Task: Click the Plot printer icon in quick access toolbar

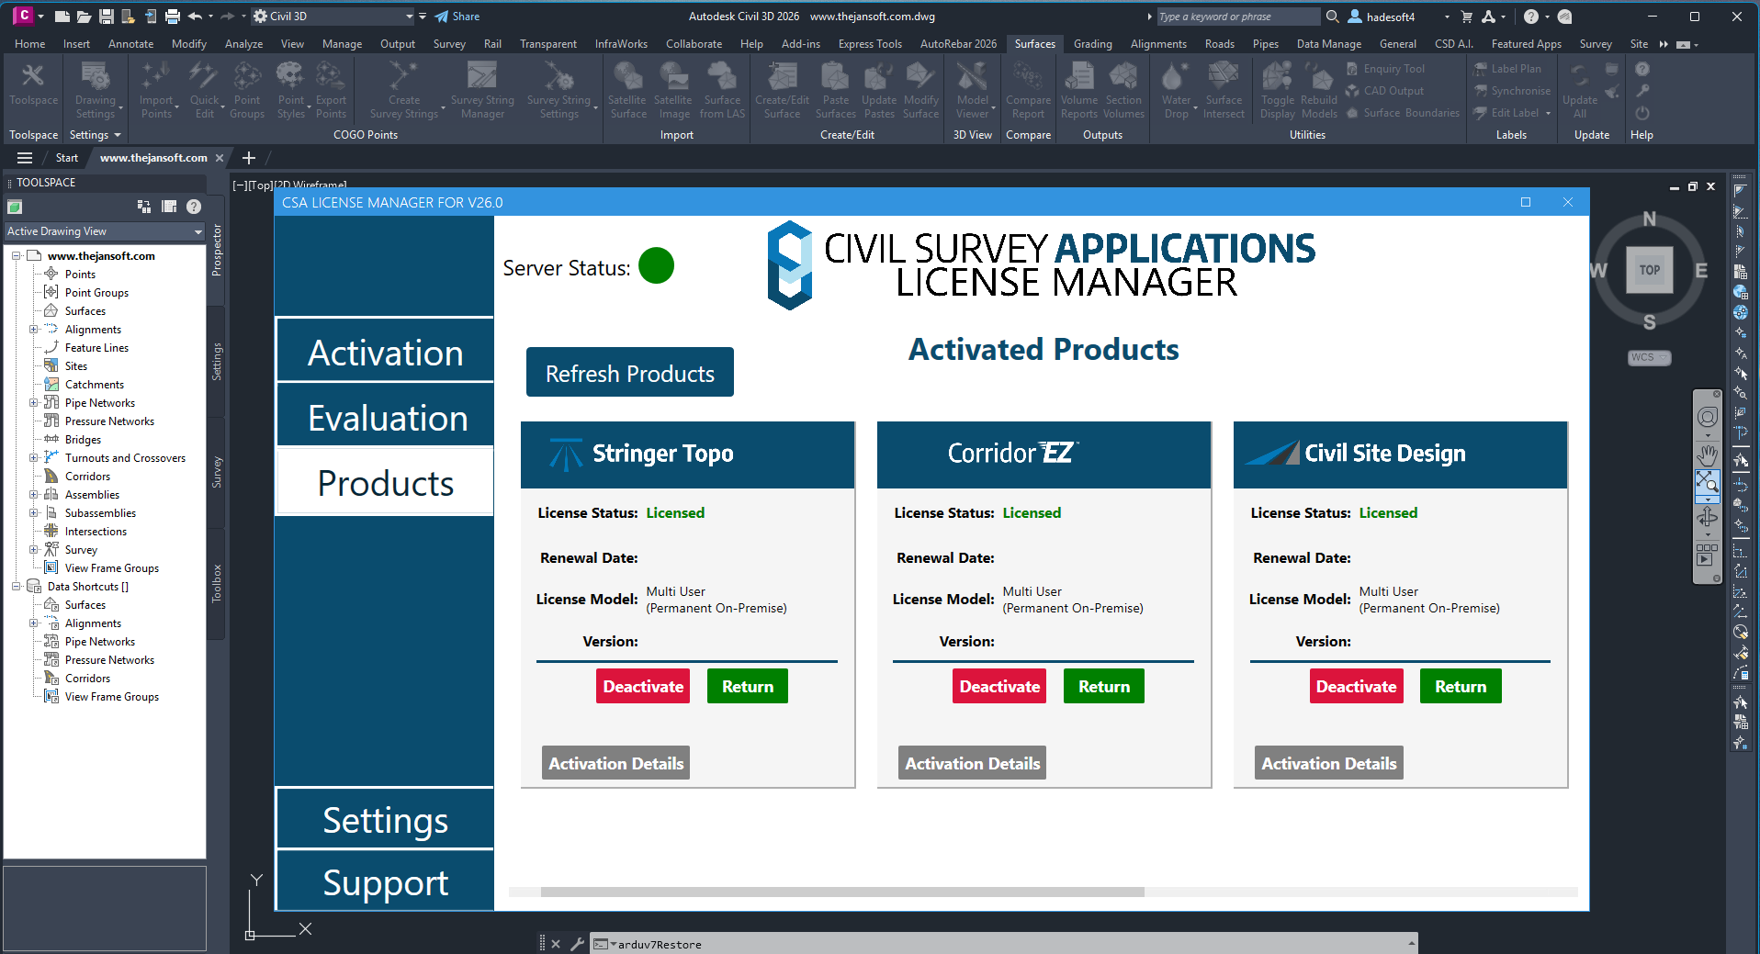Action: [172, 17]
